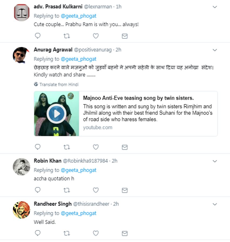Open @geeta_phogat link in Robin Khan's reply
This screenshot has width=230, height=242.
tap(78, 170)
